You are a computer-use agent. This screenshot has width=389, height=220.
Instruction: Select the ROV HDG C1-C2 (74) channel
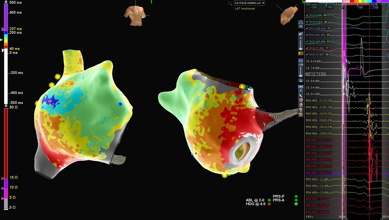click(x=319, y=100)
